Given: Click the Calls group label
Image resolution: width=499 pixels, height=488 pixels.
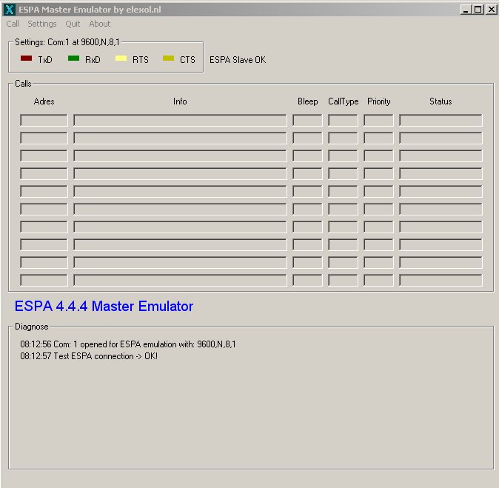Looking at the screenshot, I should (x=23, y=84).
